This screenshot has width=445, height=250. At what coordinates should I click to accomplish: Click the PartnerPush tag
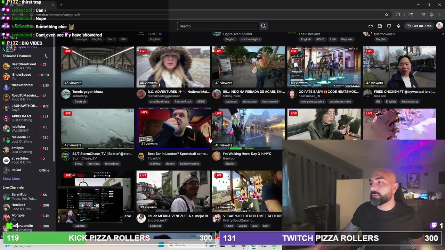coord(183,101)
